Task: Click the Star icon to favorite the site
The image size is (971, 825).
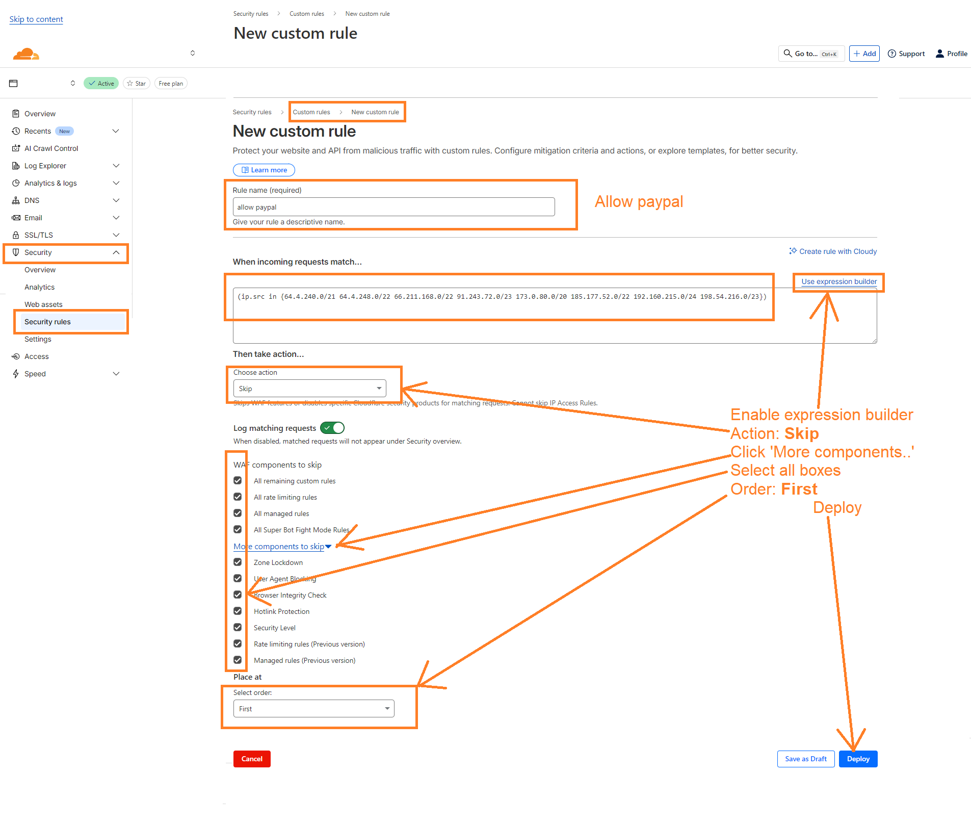Action: coord(130,84)
